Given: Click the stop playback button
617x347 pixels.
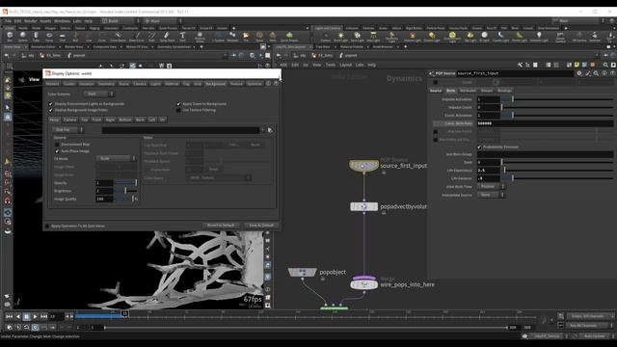Looking at the screenshot, I should (x=26, y=316).
